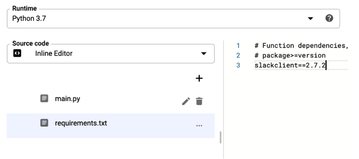
Task: Click line number 3 in the editor gutter
Action: [238, 65]
